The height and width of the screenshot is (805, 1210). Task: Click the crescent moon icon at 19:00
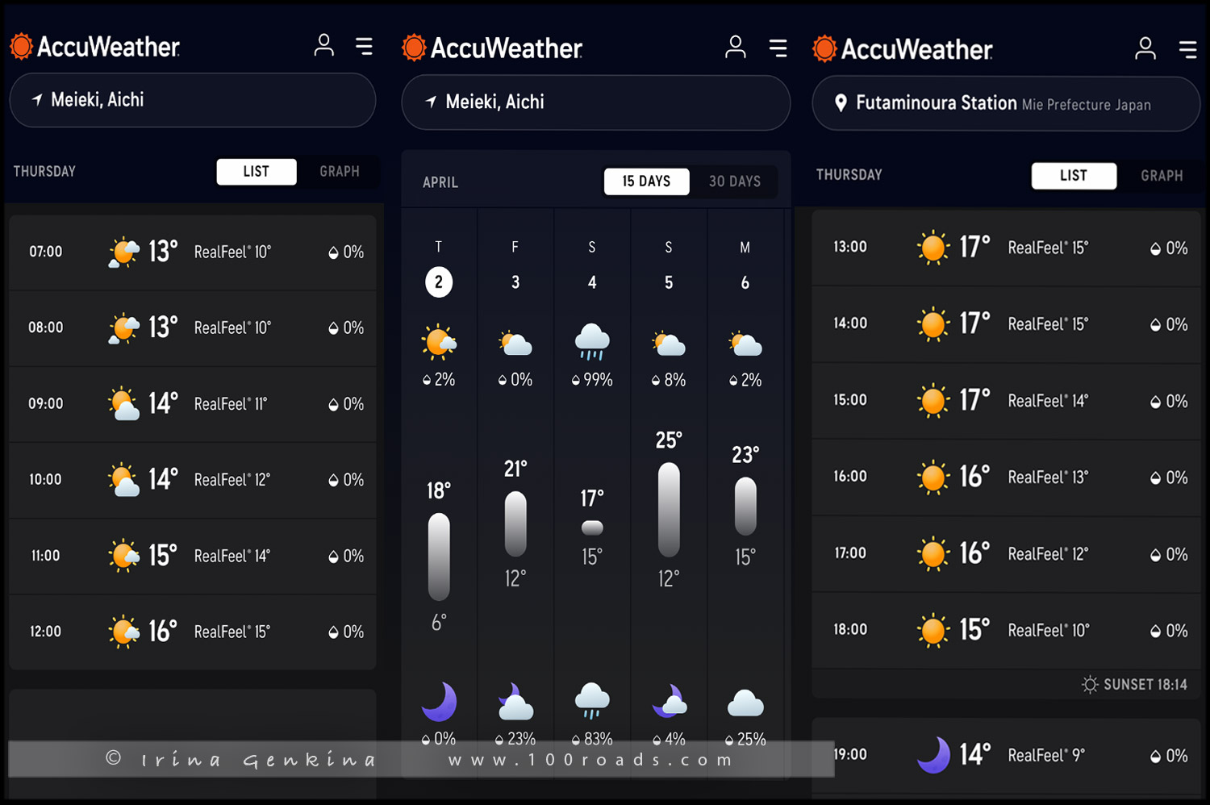click(933, 755)
